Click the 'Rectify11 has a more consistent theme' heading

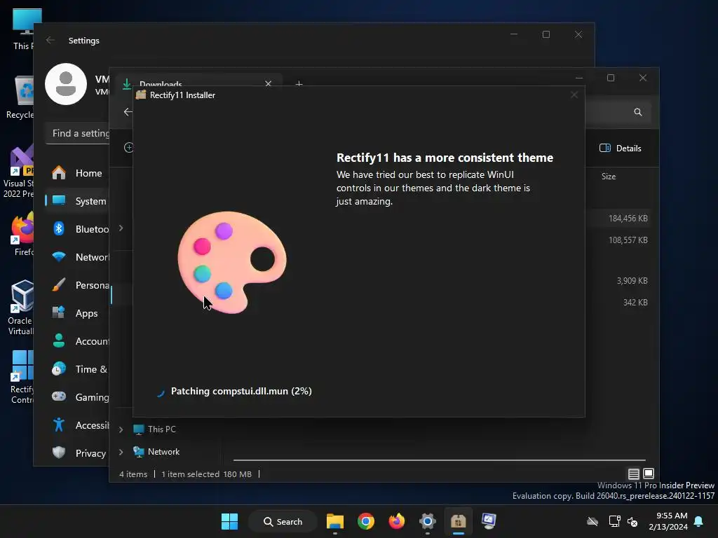pos(445,158)
